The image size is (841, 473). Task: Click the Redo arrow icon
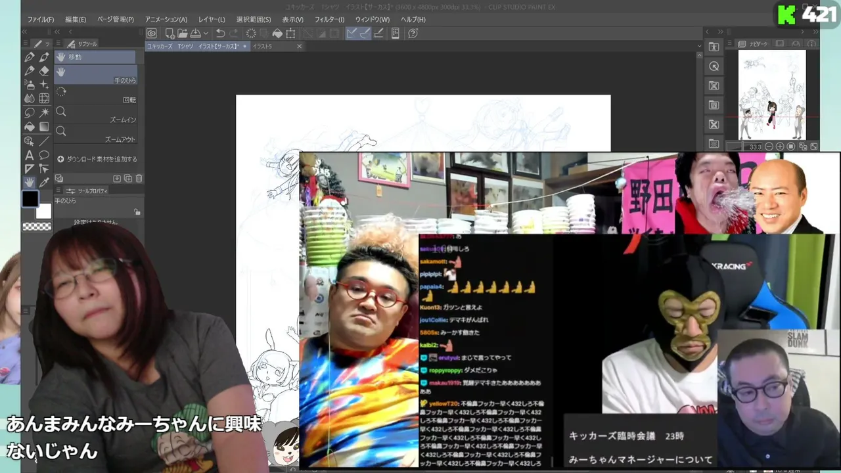pos(235,34)
